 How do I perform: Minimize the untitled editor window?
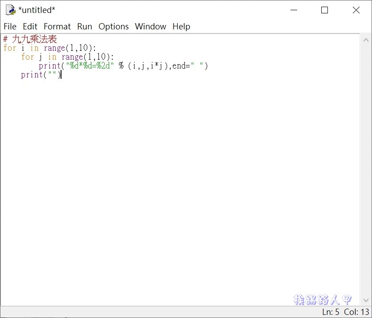(x=294, y=10)
